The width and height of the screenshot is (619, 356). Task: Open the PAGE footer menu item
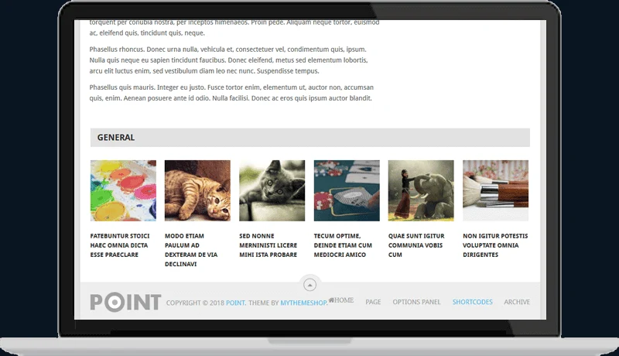coord(373,302)
